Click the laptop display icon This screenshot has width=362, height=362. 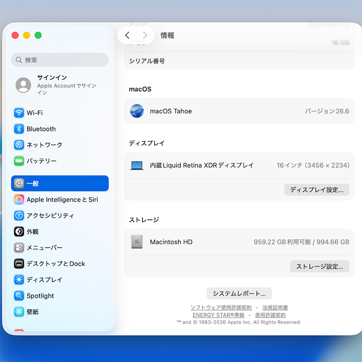coord(137,165)
